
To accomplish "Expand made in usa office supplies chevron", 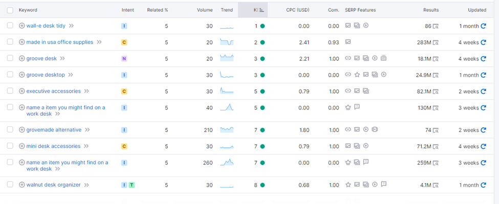I will click(x=99, y=42).
